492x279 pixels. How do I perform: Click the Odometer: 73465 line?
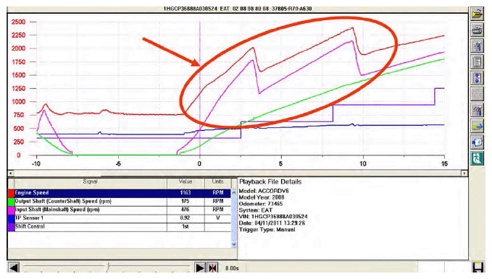[261, 204]
